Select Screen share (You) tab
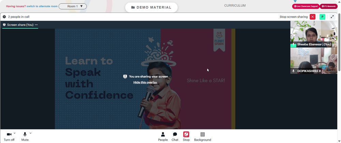The height and width of the screenshot is (143, 341). point(20,25)
